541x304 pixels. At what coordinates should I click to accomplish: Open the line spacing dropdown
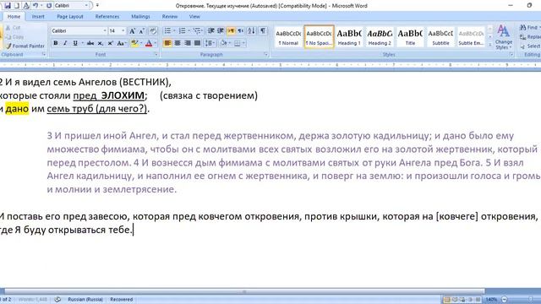[210, 43]
